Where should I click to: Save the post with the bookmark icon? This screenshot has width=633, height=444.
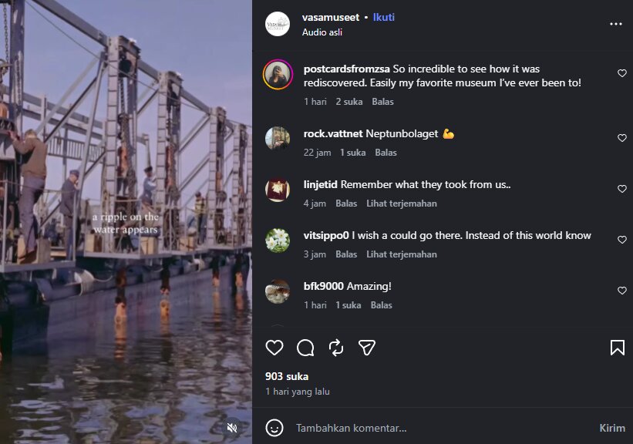[x=618, y=348]
